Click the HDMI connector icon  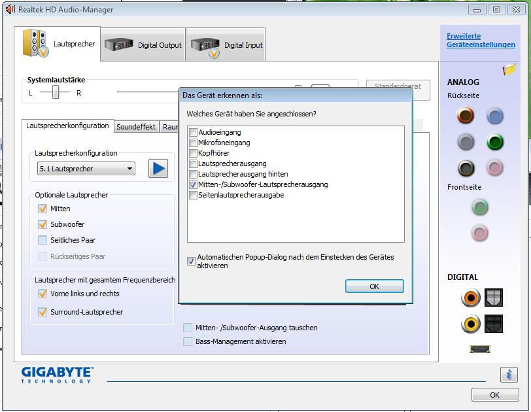(x=480, y=349)
